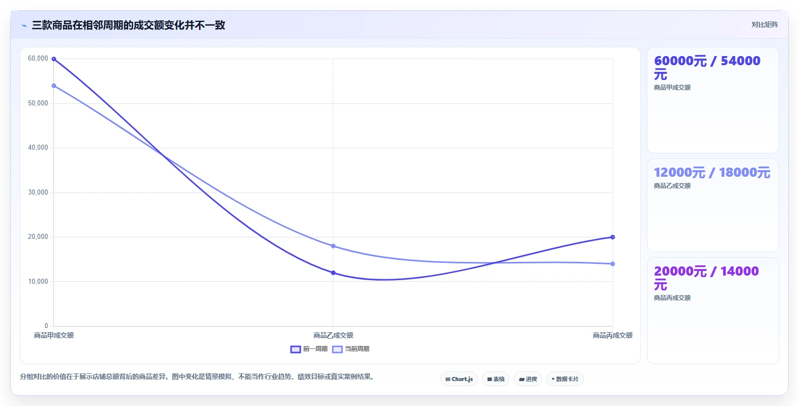Click the sparkle icon in 数据卡片 tag
The width and height of the screenshot is (799, 406).
coord(553,379)
